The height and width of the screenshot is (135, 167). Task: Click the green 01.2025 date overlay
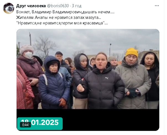click(40, 124)
